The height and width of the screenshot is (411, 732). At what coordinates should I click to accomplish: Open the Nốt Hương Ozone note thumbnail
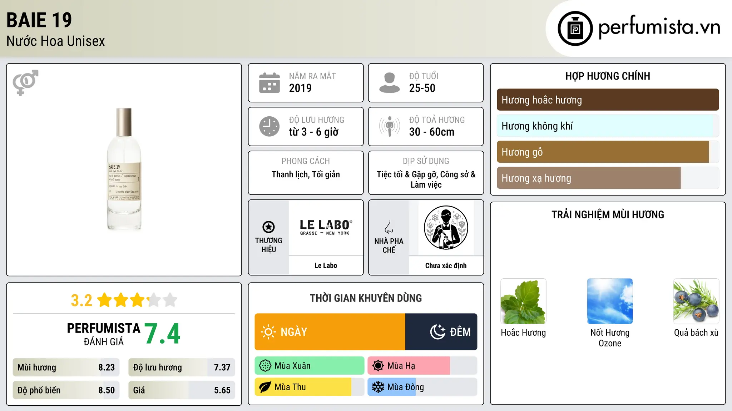click(610, 301)
